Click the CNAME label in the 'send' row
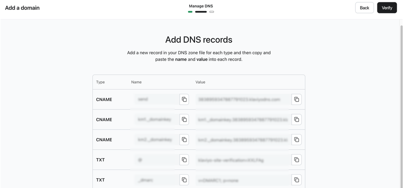 [104, 100]
